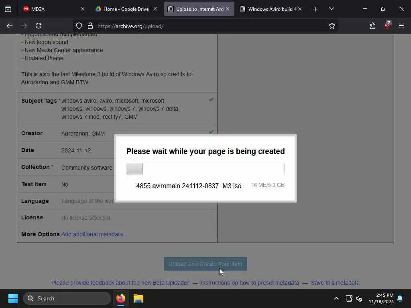Select a License option
Screen dimensions: 411x308
86,218
